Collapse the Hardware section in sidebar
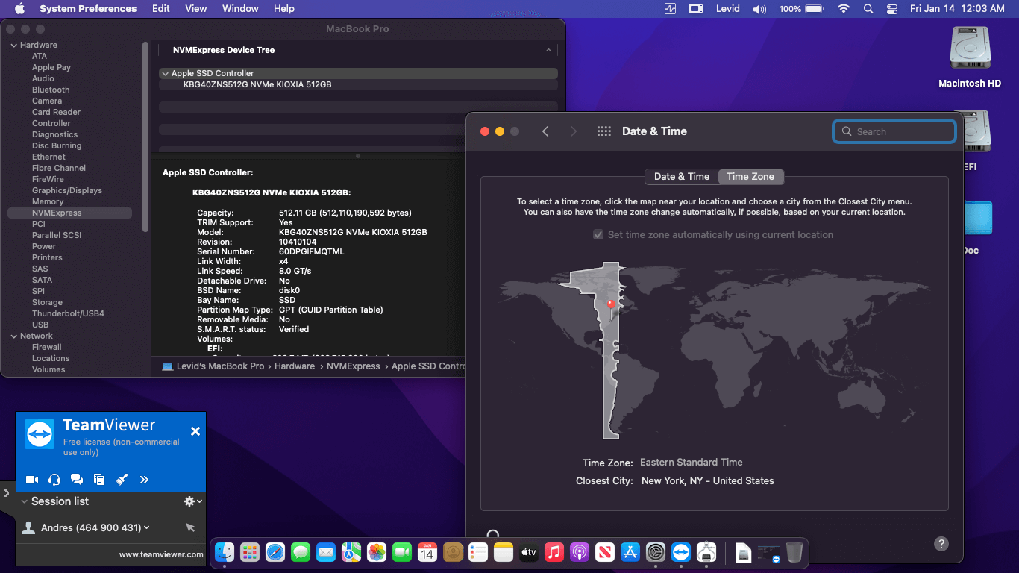This screenshot has width=1019, height=573. click(x=13, y=45)
